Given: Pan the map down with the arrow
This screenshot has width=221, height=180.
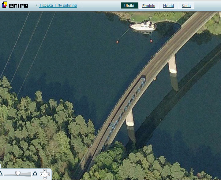Looking at the screenshot, I should [45, 177].
